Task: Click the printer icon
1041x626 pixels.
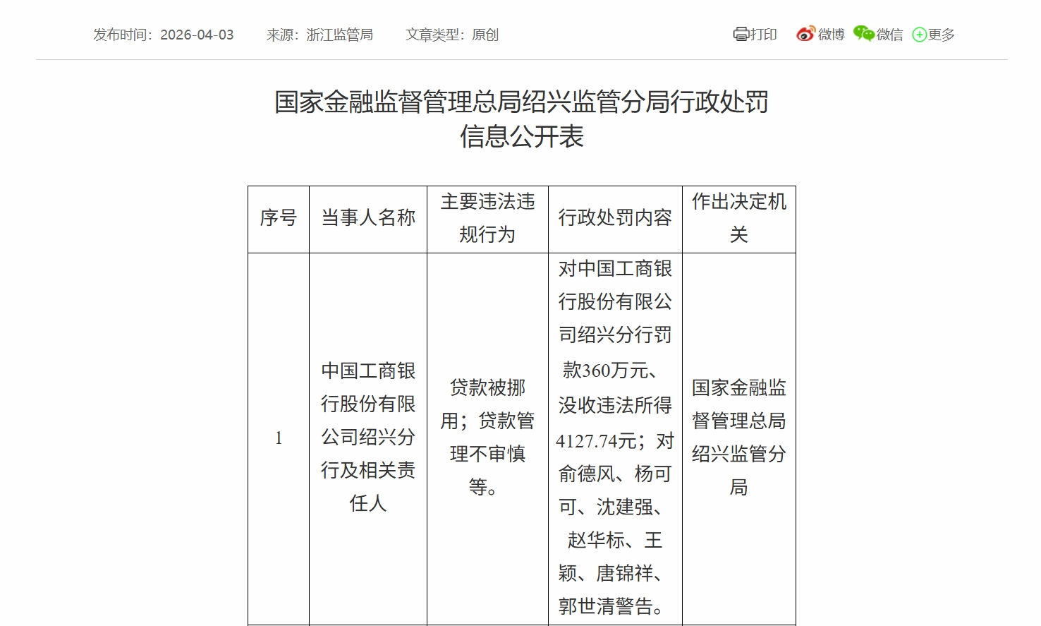Action: coord(741,35)
